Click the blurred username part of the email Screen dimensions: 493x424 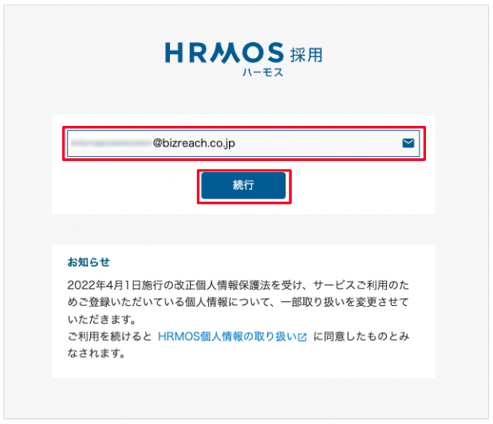coord(112,143)
